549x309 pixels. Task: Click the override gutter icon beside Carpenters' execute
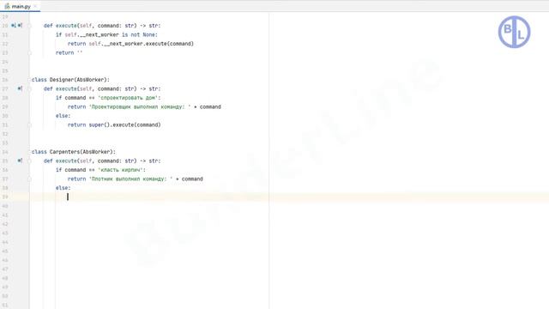tap(20, 161)
